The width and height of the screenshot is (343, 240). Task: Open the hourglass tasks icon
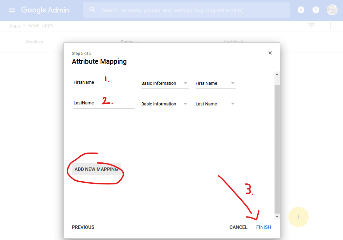click(x=301, y=10)
